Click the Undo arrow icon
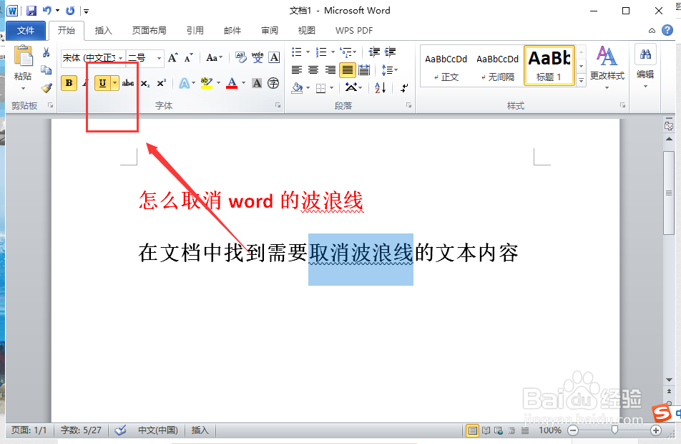Viewport: 681px width, 444px height. click(x=47, y=11)
